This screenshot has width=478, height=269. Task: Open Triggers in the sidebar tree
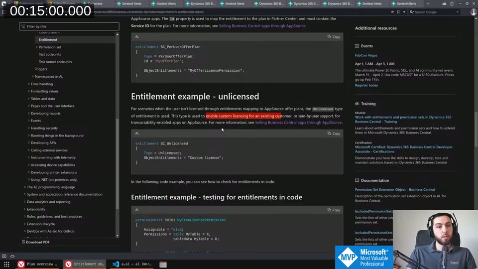click(x=41, y=69)
